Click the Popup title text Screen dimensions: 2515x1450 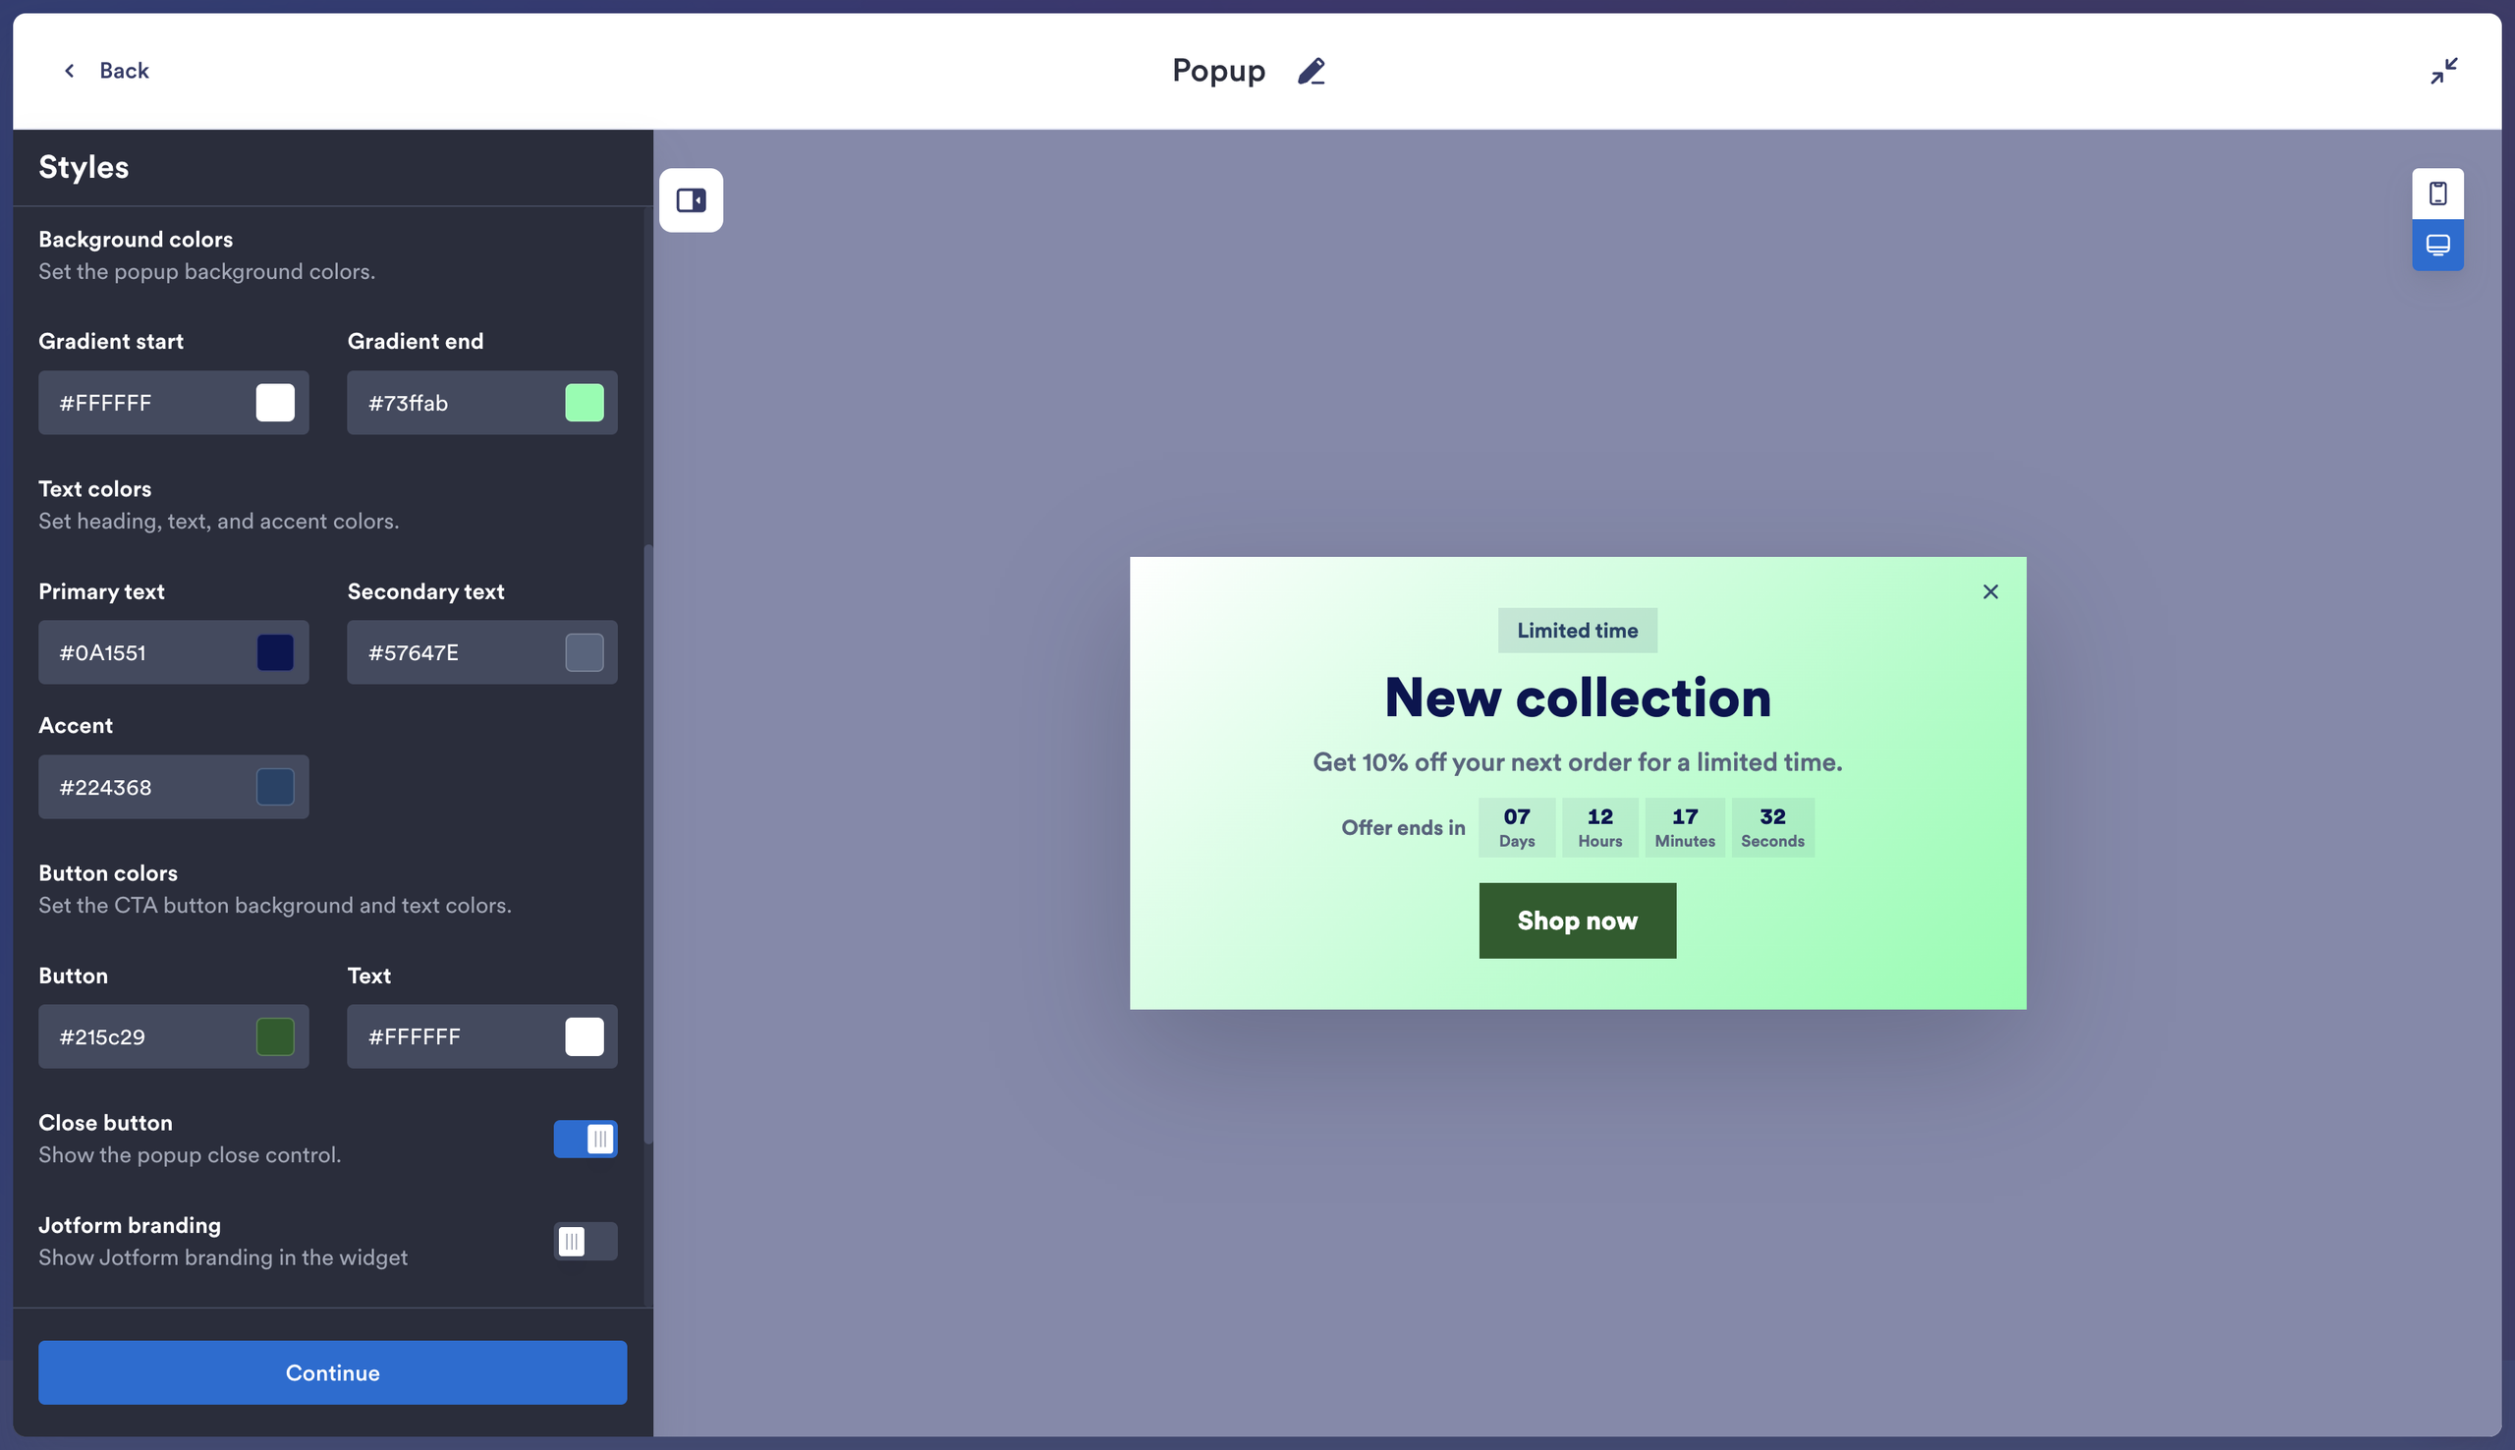[x=1218, y=71]
